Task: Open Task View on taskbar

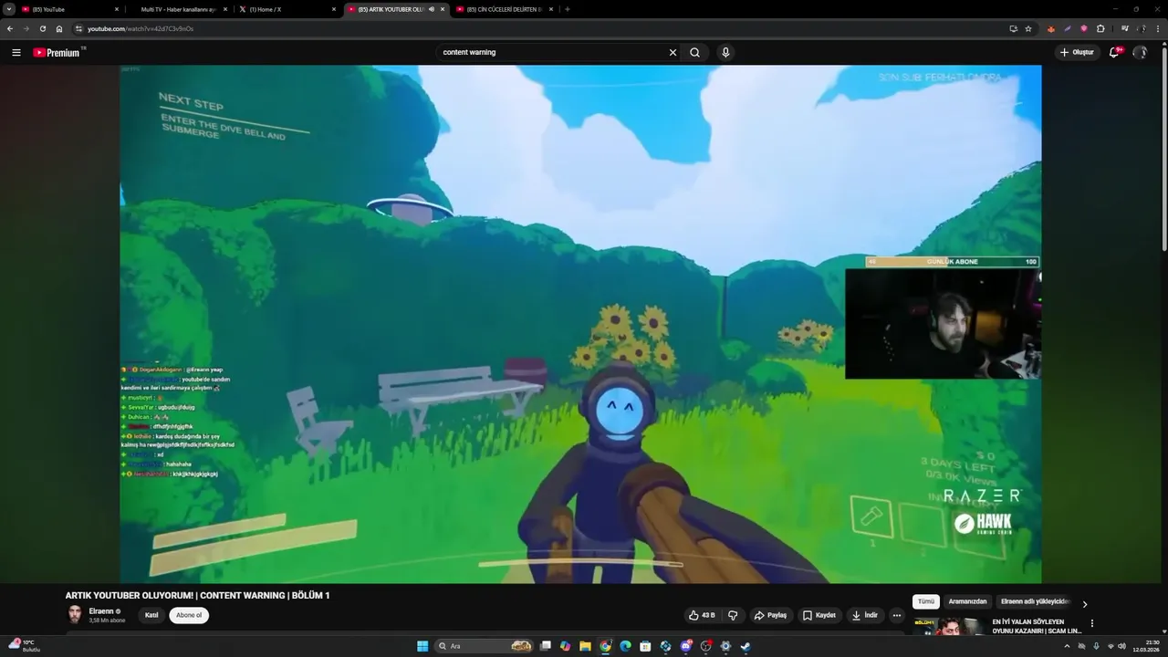Action: [545, 646]
